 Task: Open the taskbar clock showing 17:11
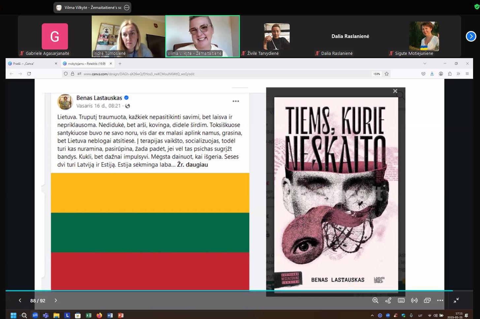point(455,315)
